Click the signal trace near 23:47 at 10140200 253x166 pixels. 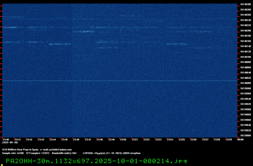pos(83,32)
